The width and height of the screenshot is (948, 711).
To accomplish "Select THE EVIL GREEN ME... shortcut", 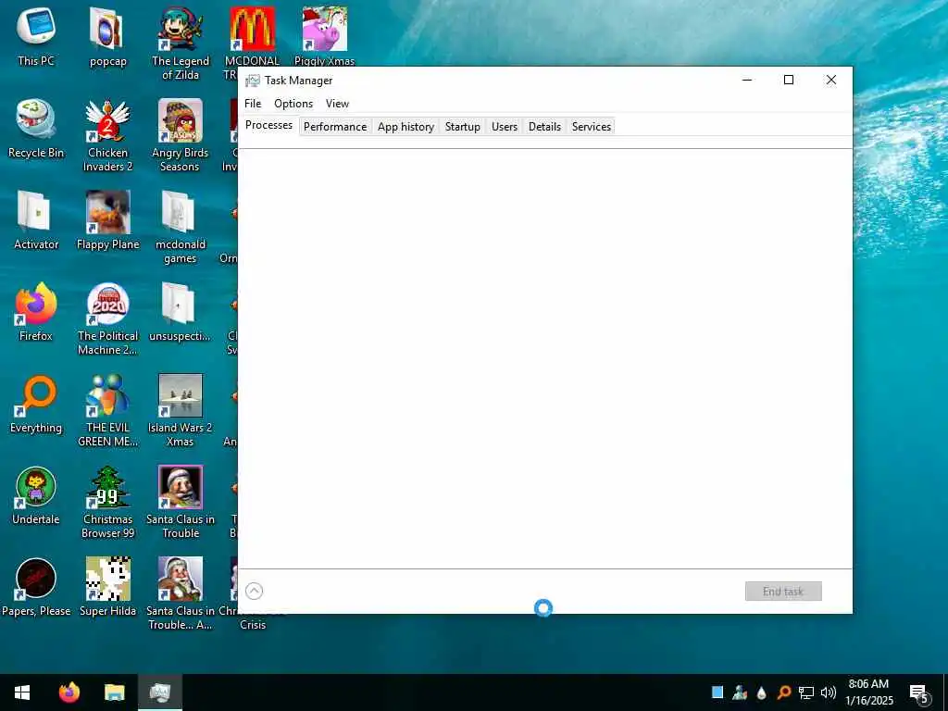I will 107,411.
